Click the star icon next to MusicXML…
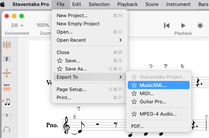The width and height of the screenshot is (209, 138). point(134,85)
